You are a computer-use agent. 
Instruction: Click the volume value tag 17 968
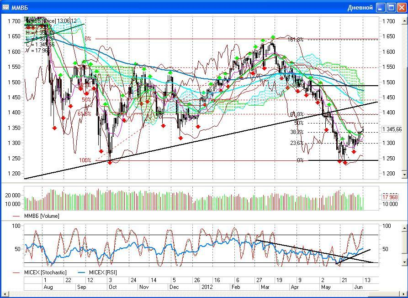click(x=390, y=197)
